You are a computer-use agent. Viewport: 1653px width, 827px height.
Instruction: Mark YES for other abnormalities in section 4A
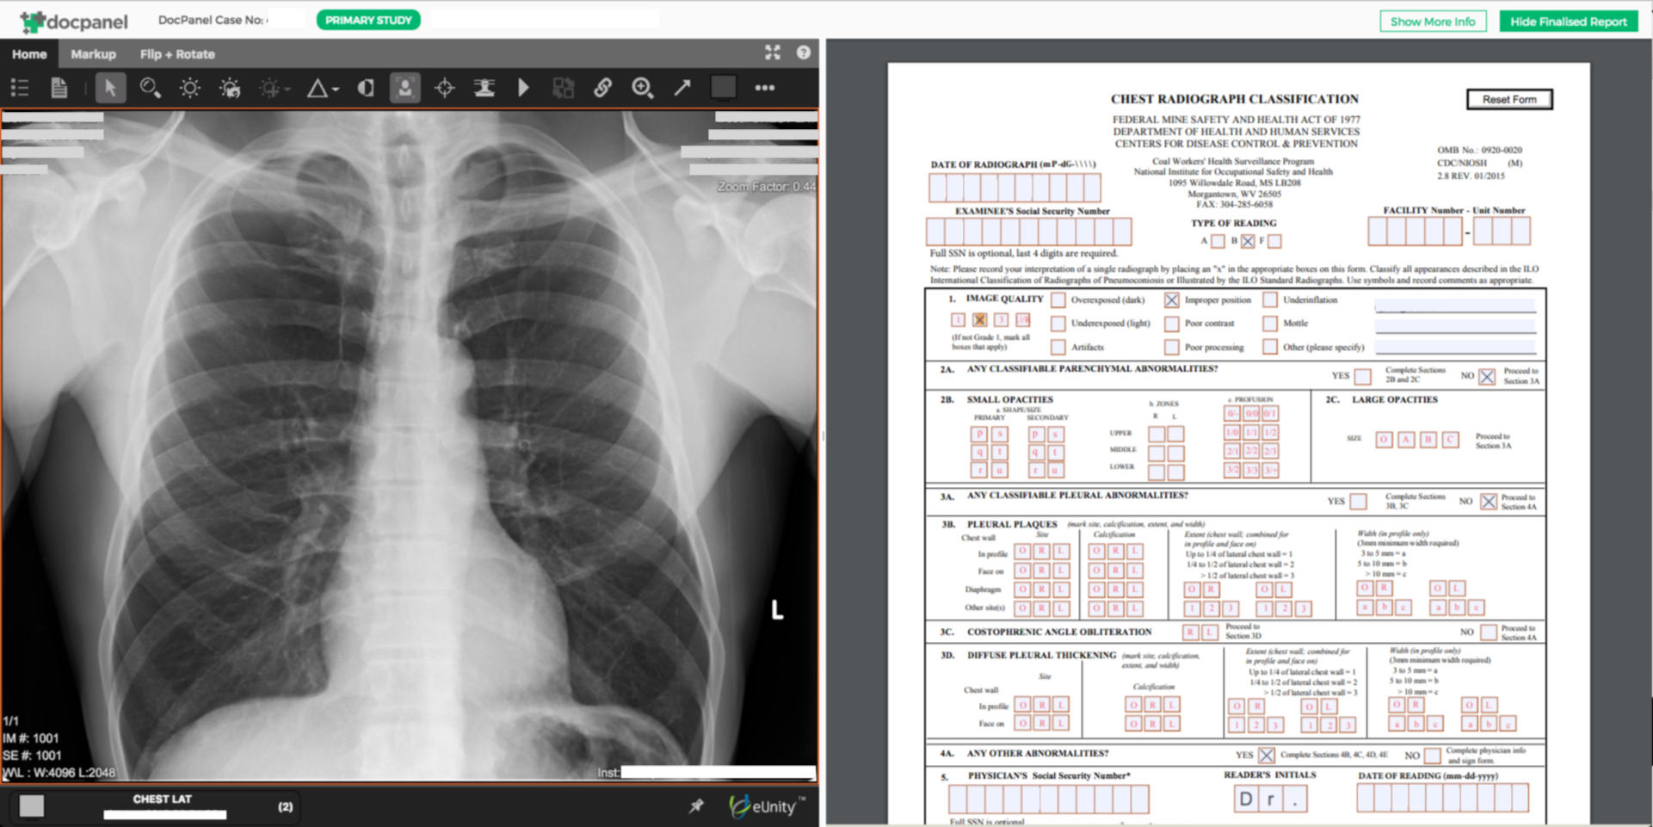1266,756
